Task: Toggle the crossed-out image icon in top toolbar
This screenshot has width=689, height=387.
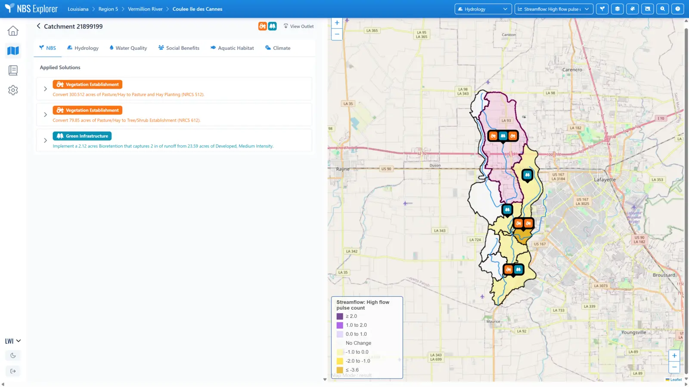Action: pos(647,9)
